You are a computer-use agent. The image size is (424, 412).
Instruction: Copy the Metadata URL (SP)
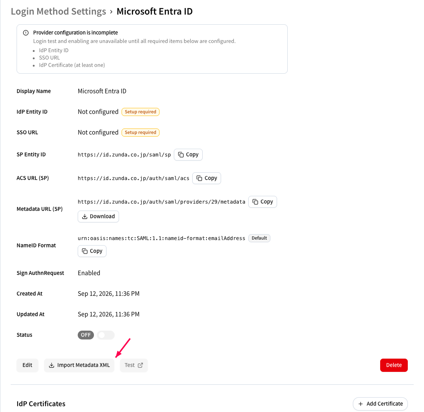pyautogui.click(x=263, y=202)
